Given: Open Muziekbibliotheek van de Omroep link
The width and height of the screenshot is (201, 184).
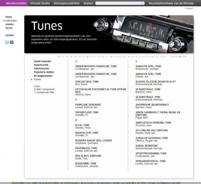Looking at the screenshot, I should point(171,3).
